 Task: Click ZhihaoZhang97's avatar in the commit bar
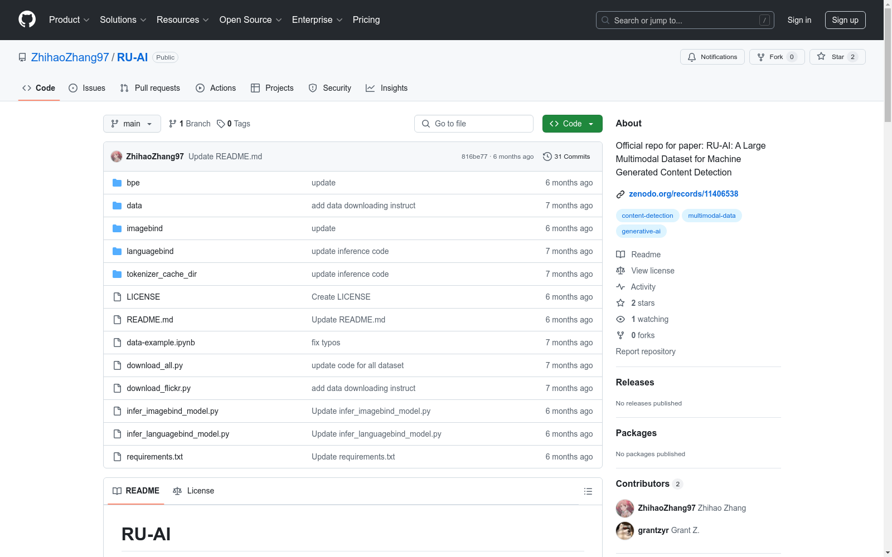tap(117, 157)
